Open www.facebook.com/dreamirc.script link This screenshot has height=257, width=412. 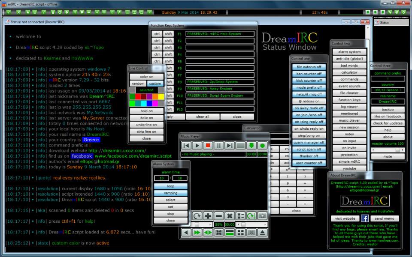click(133, 156)
